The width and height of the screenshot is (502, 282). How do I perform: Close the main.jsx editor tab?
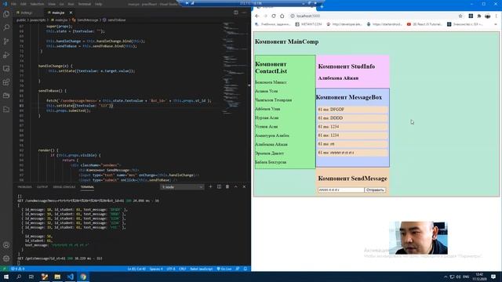pyautogui.click(x=71, y=13)
